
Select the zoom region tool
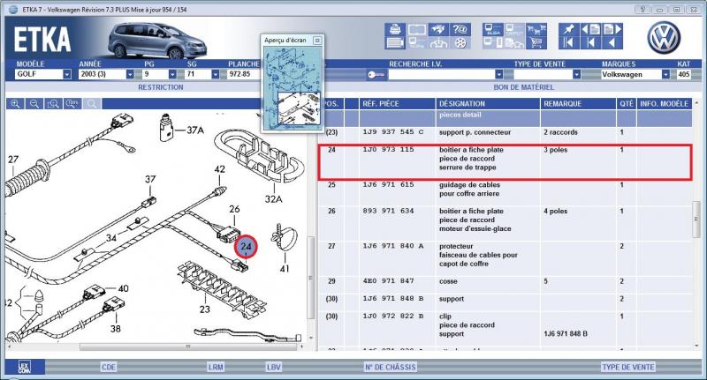pos(53,104)
